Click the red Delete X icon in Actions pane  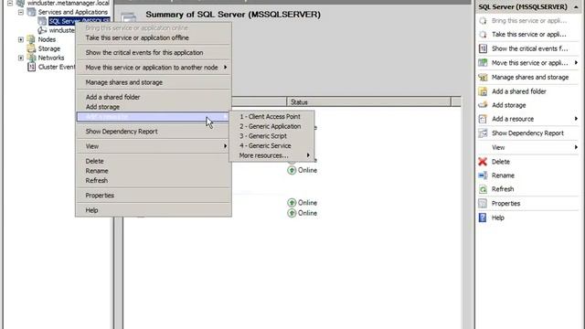tap(483, 162)
